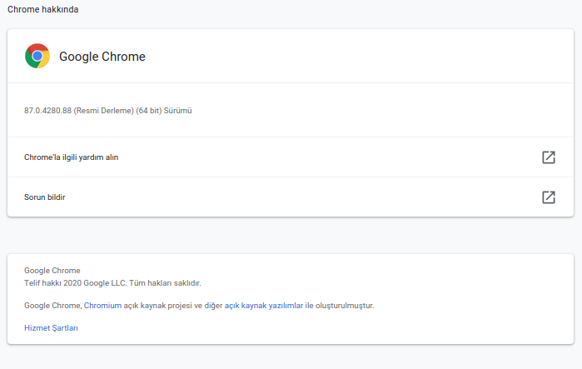Click the large "Google Chrome" title text
Image resolution: width=582 pixels, height=369 pixels.
tap(102, 57)
